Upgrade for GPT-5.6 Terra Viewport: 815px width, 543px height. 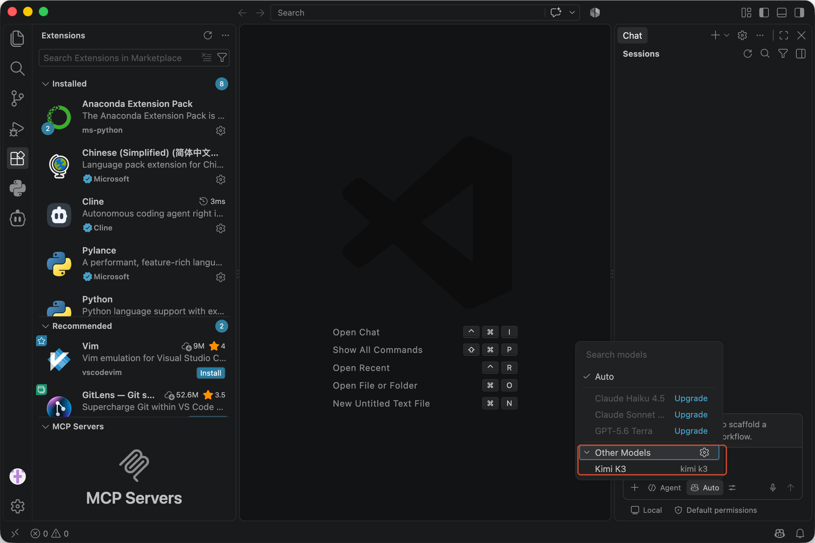tap(691, 431)
